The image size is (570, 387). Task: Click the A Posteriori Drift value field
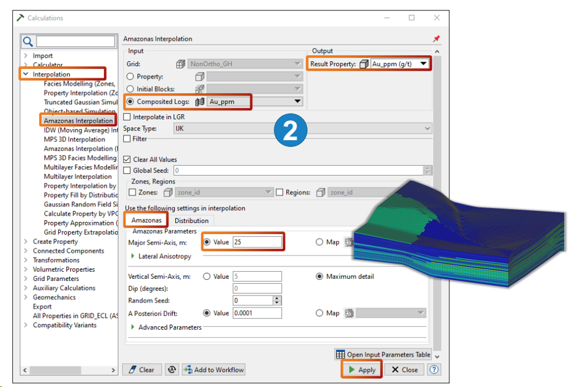coord(257,313)
